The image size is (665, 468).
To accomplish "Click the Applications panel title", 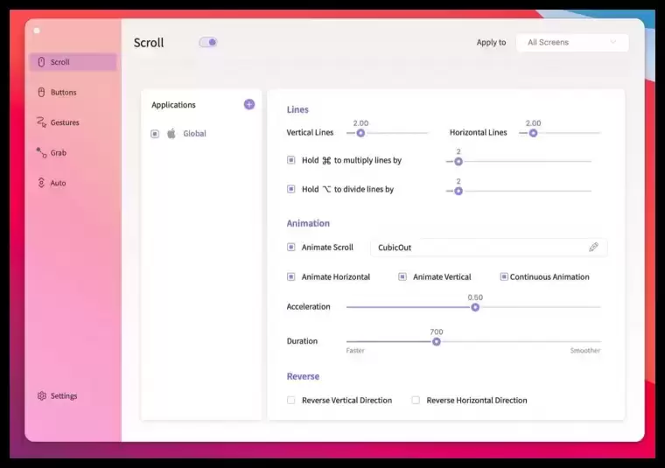I will click(173, 105).
